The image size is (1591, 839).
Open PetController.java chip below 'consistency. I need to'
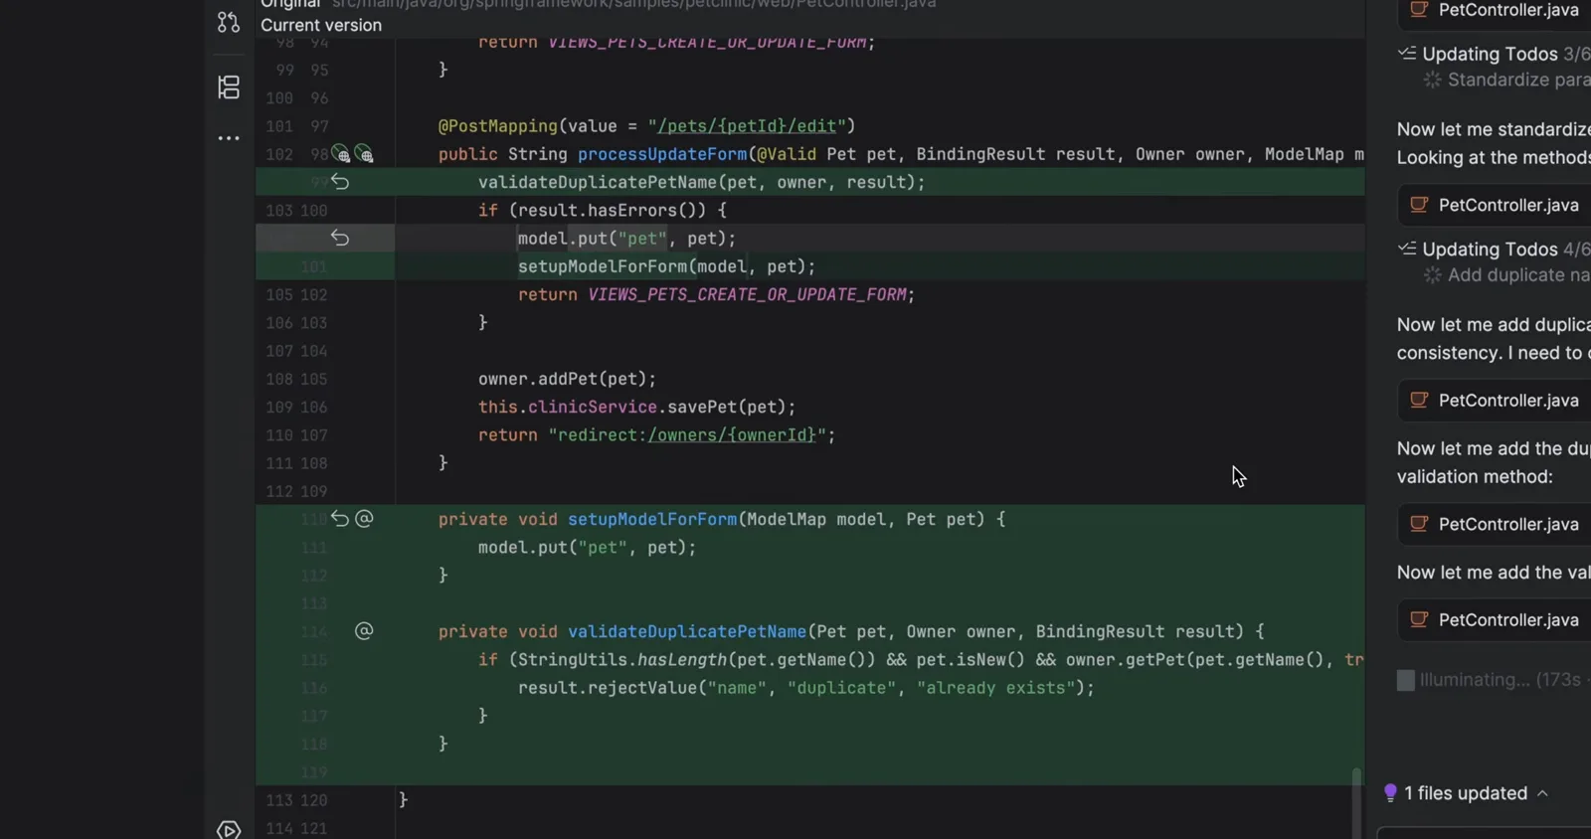click(x=1495, y=401)
